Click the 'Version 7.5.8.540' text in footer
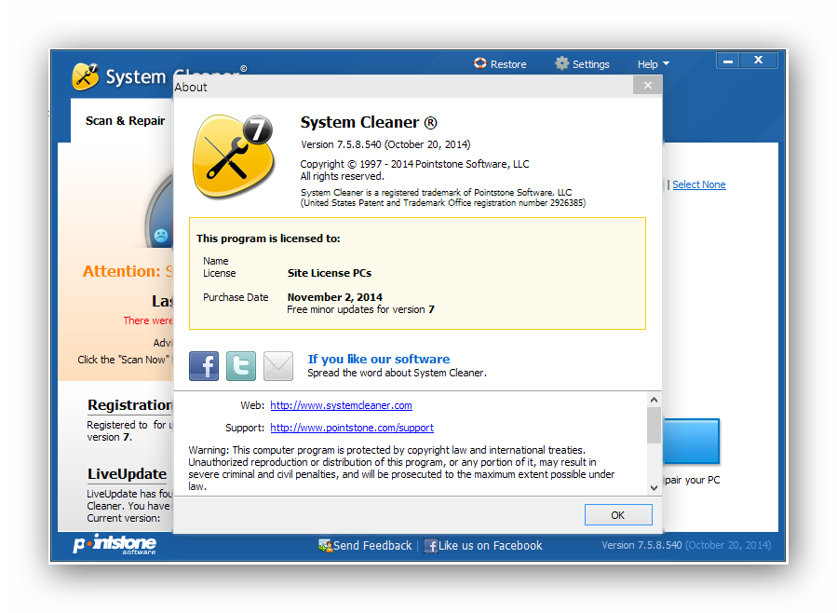Viewport: 837px width, 613px height. point(641,545)
